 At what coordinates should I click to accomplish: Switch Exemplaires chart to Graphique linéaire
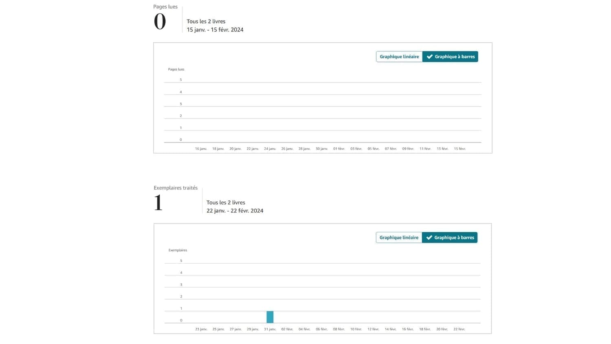click(x=399, y=238)
